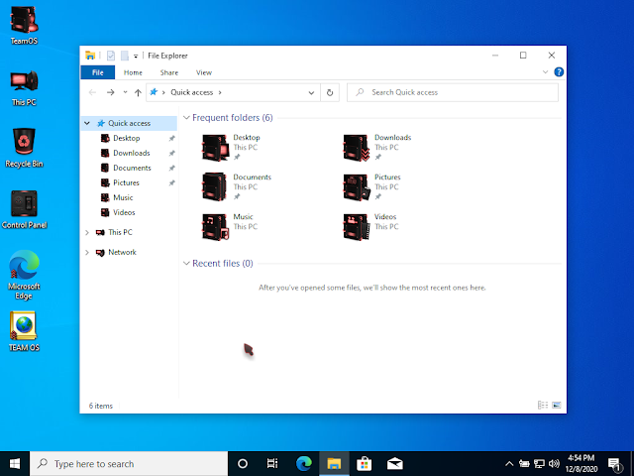Screen dimensions: 634x476
Task: Click the clock and date in taskbar
Action: click(x=581, y=463)
